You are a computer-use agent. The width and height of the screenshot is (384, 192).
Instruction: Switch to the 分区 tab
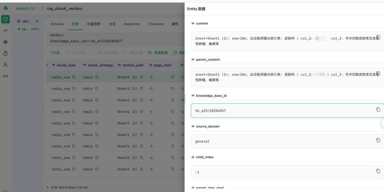tap(112, 24)
